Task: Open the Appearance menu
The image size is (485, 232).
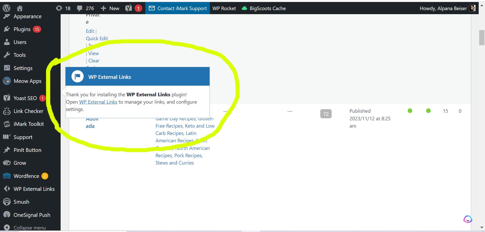Action: (x=28, y=16)
